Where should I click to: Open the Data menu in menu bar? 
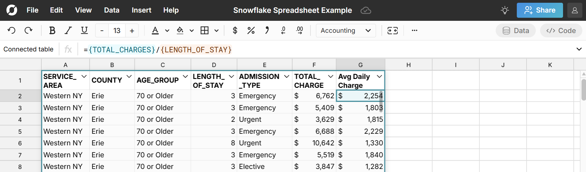(111, 10)
